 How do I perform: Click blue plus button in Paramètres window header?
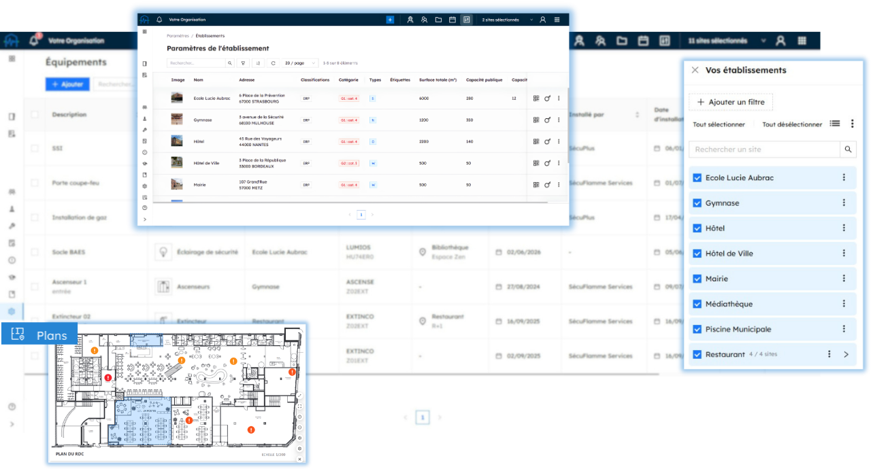click(390, 20)
